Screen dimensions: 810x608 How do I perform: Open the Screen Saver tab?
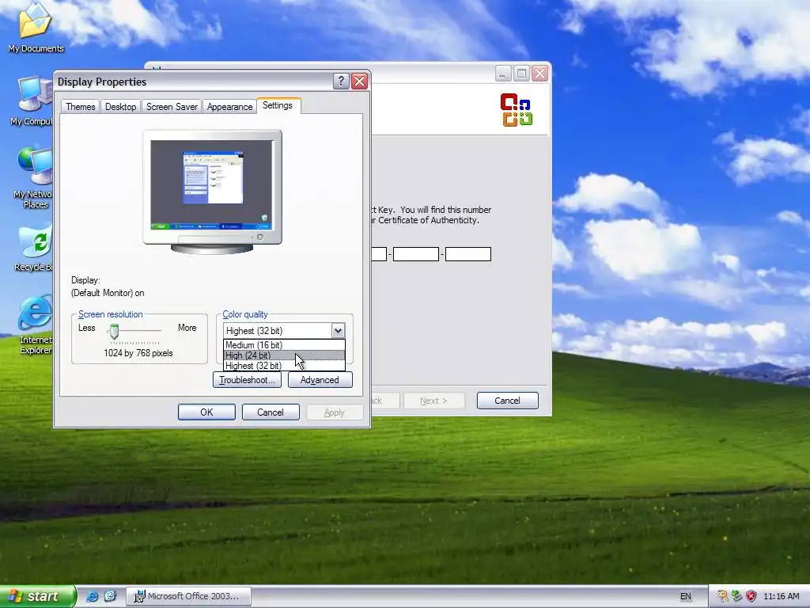[x=172, y=107]
